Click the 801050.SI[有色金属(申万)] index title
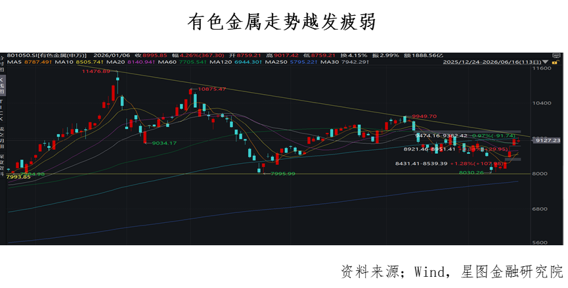568x288 pixels. pos(47,55)
